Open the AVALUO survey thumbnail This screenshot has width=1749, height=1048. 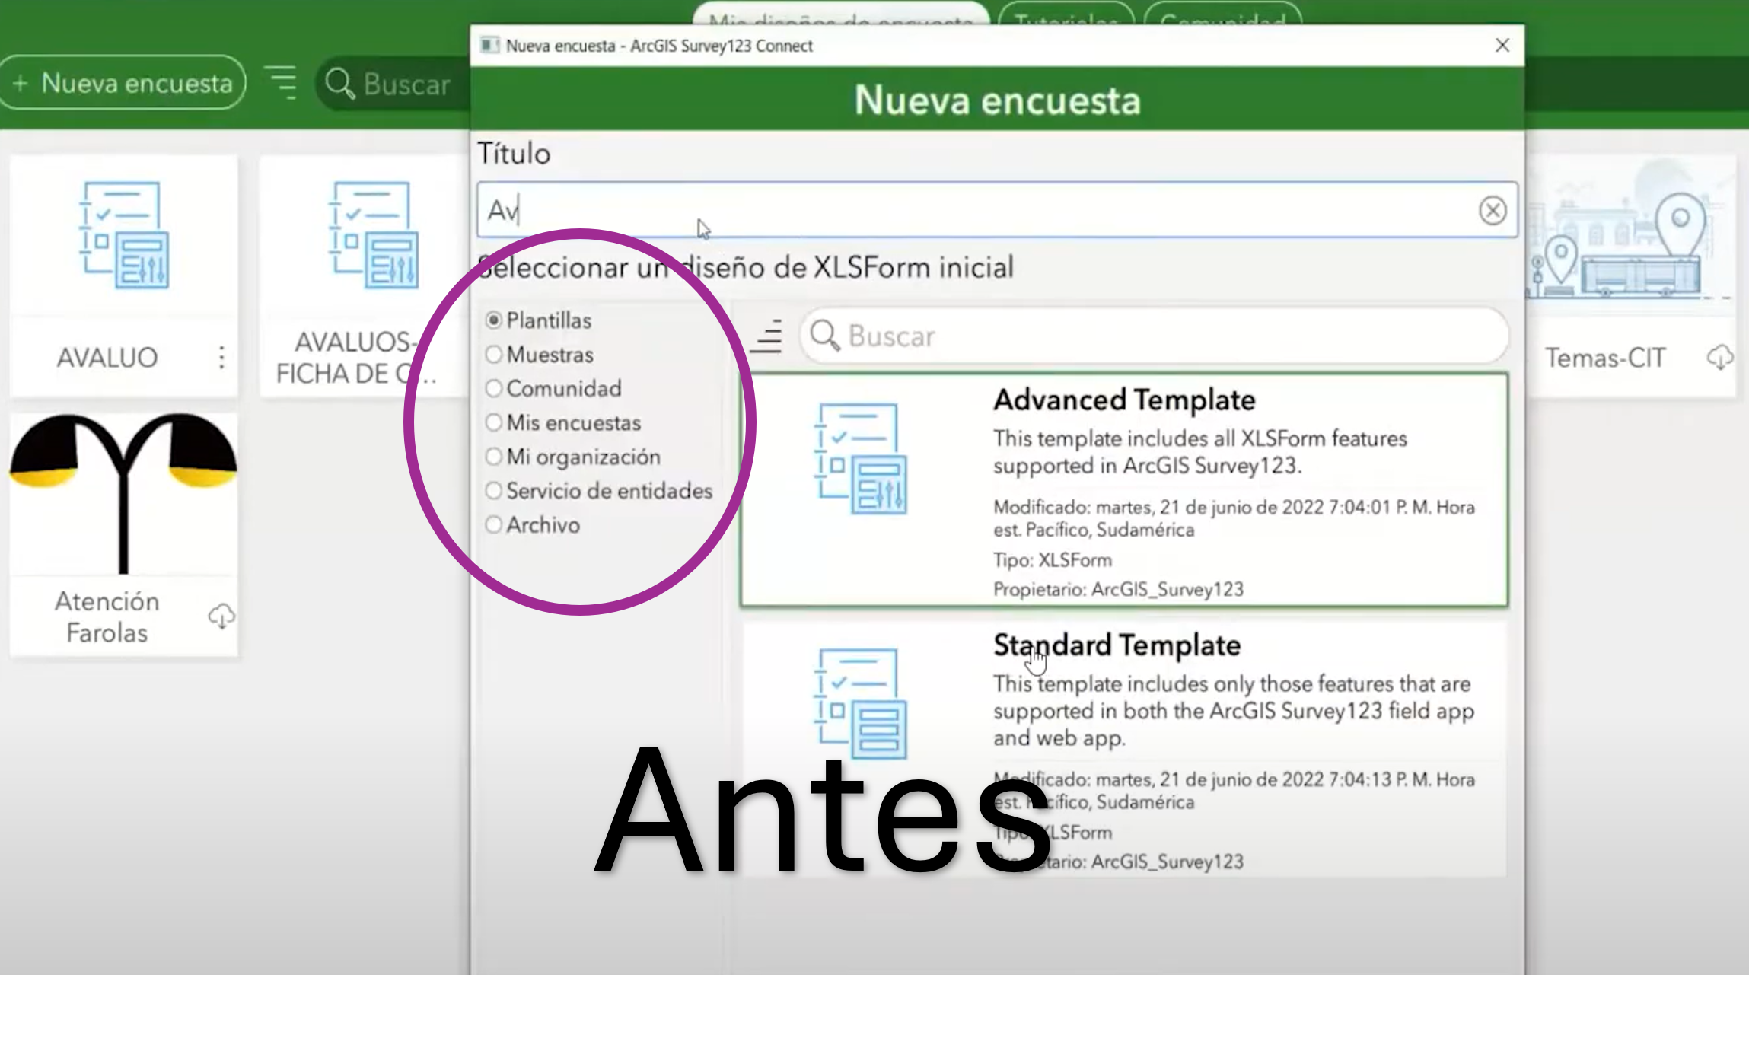pos(123,236)
